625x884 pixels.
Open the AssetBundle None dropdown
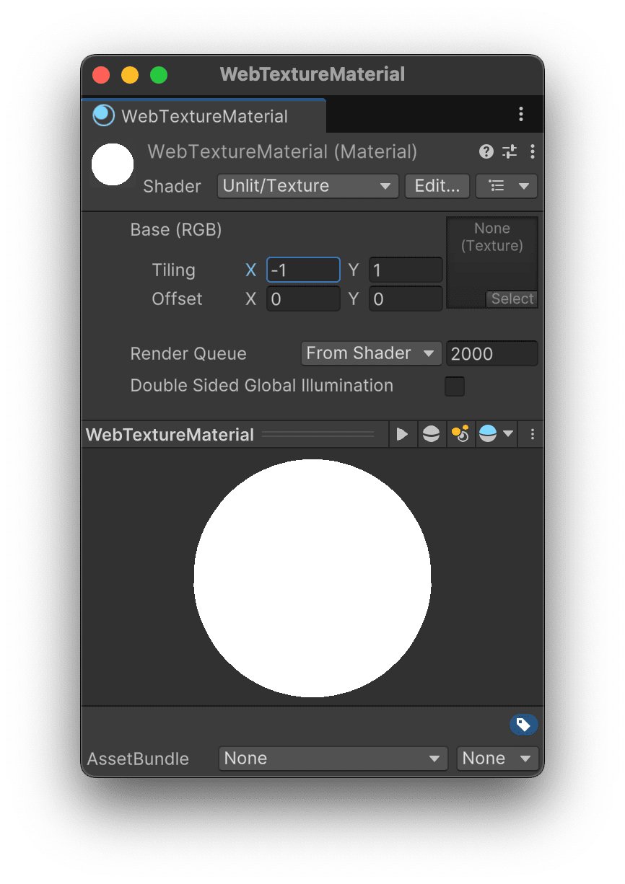(x=332, y=759)
